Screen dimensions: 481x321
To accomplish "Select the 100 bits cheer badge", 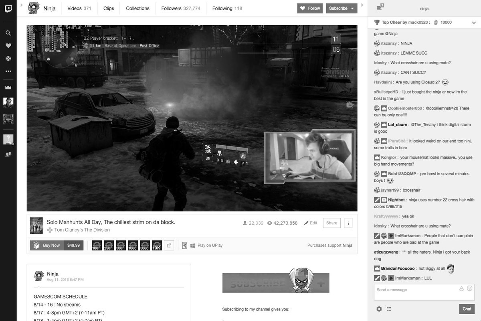I will click(96, 245).
